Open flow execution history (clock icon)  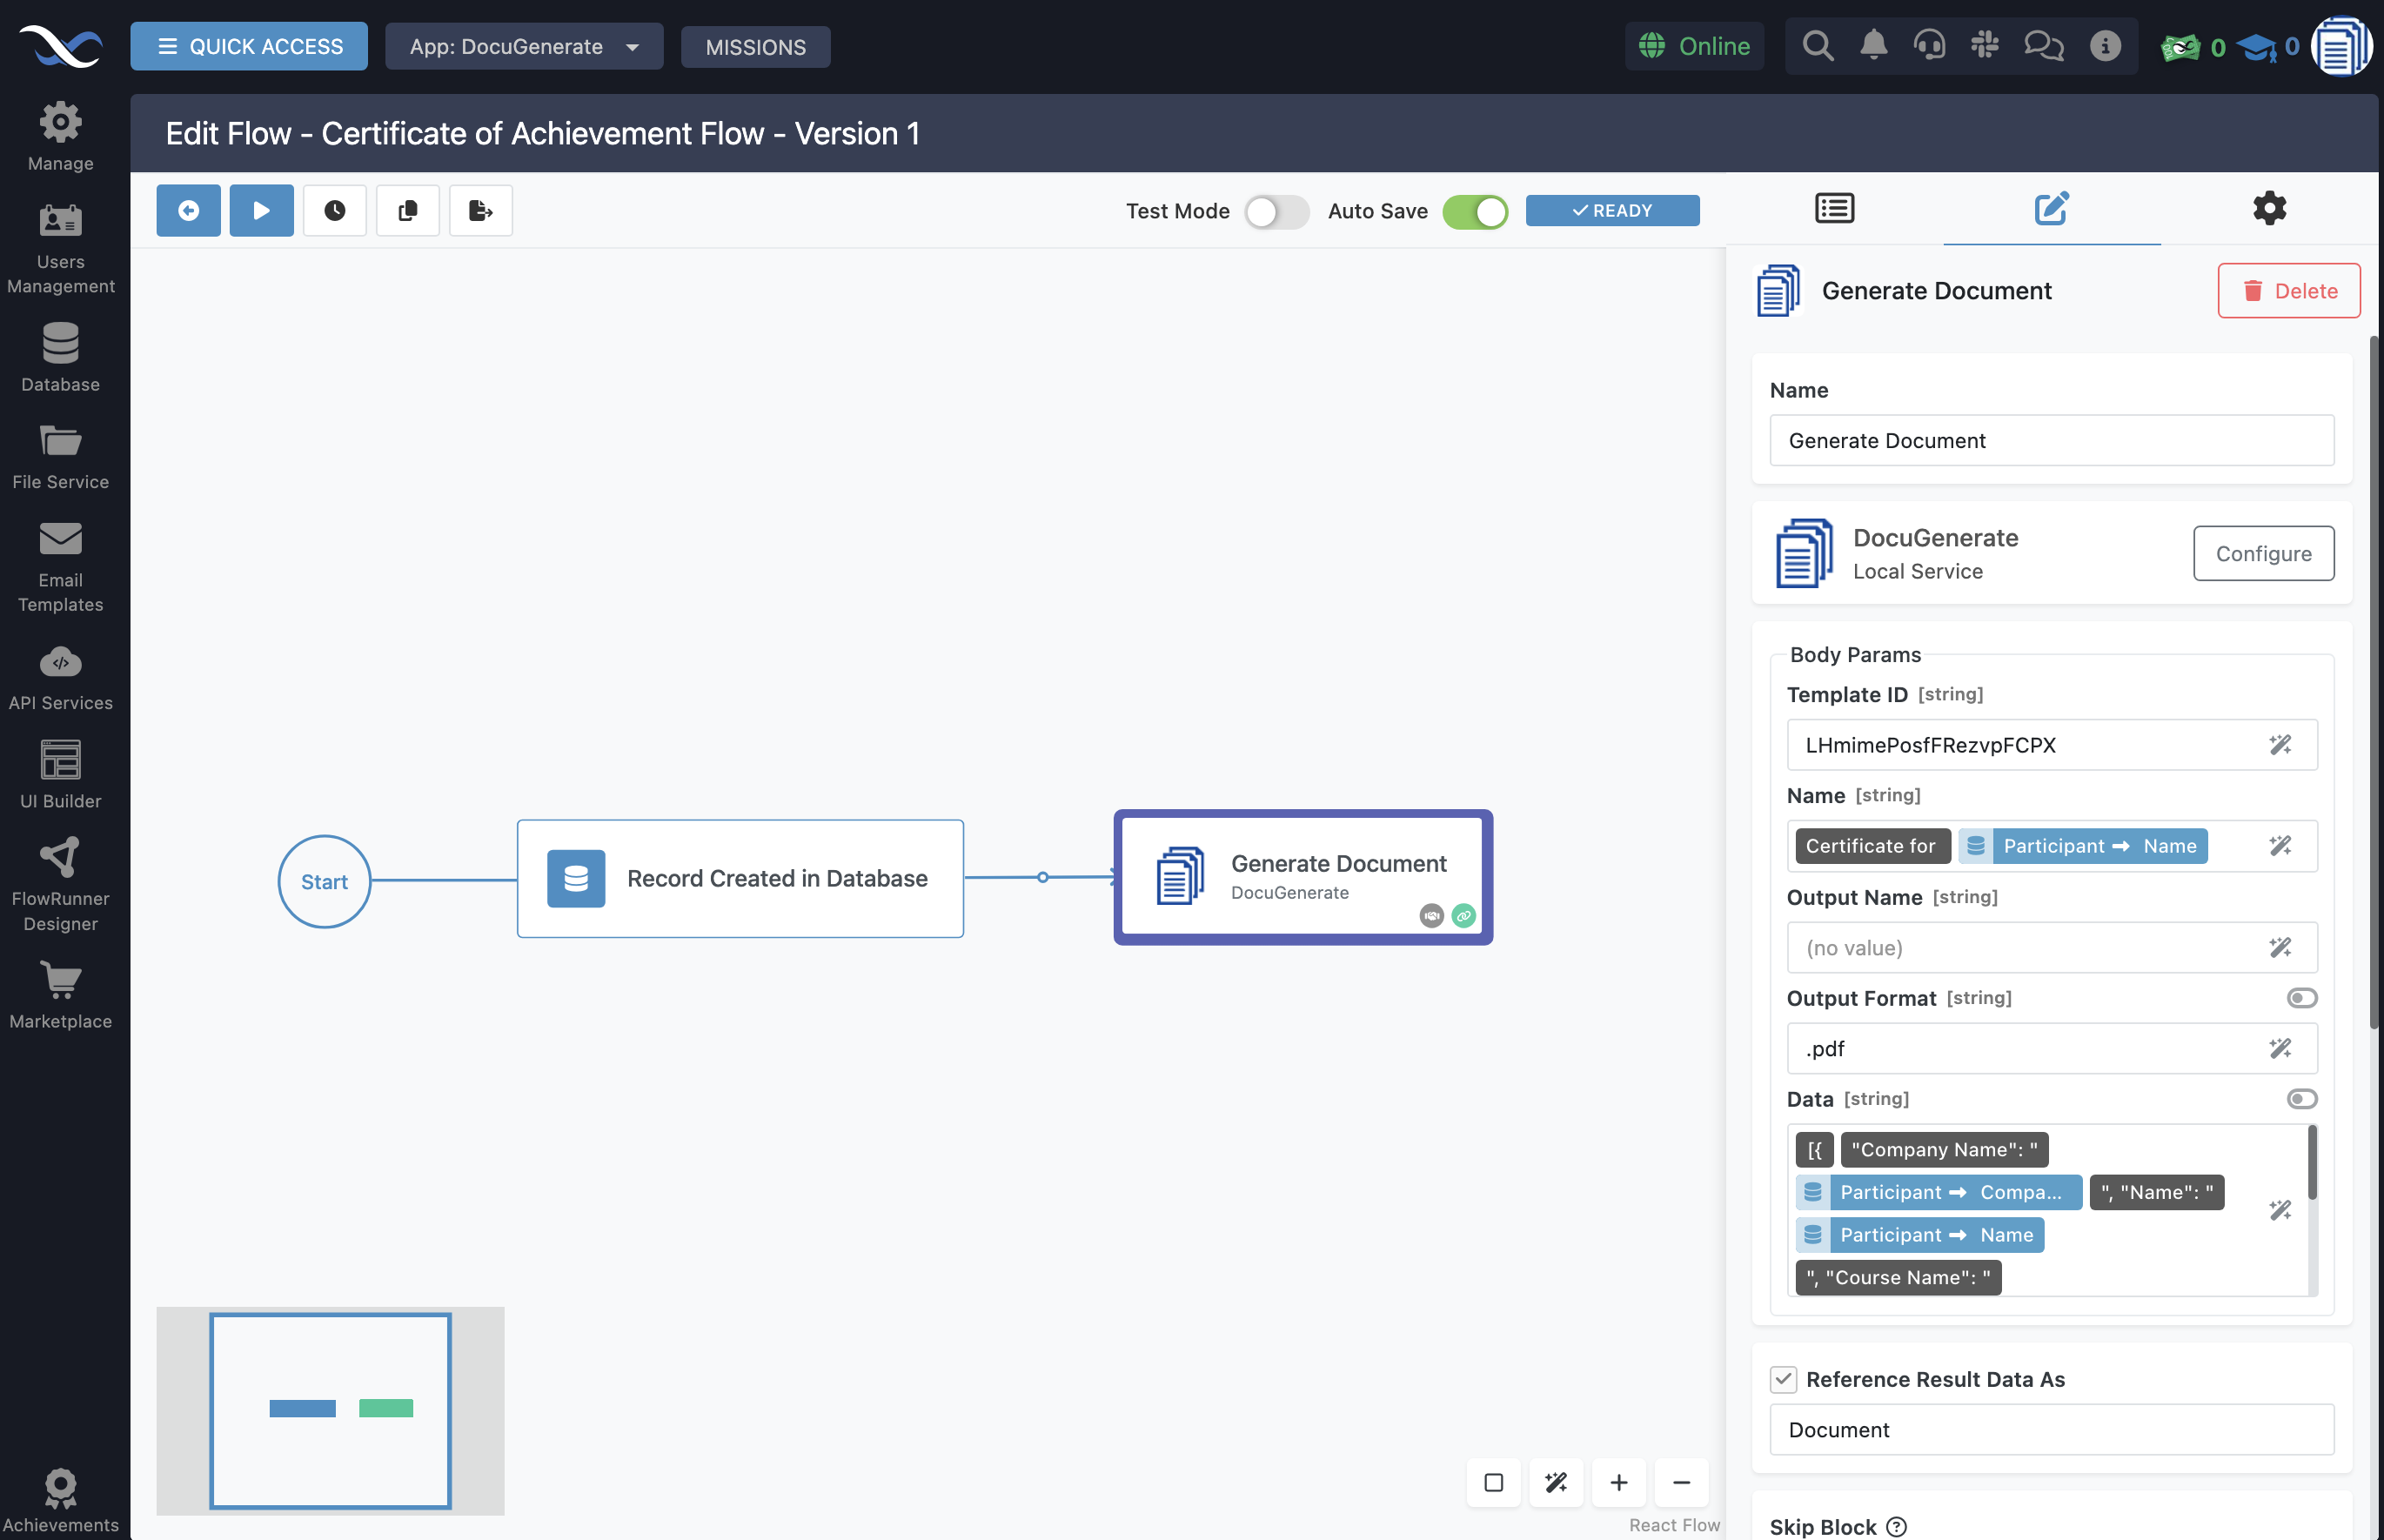(334, 210)
